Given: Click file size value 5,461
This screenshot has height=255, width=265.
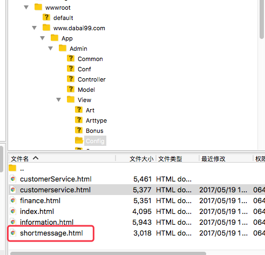Looking at the screenshot, I should [142, 179].
